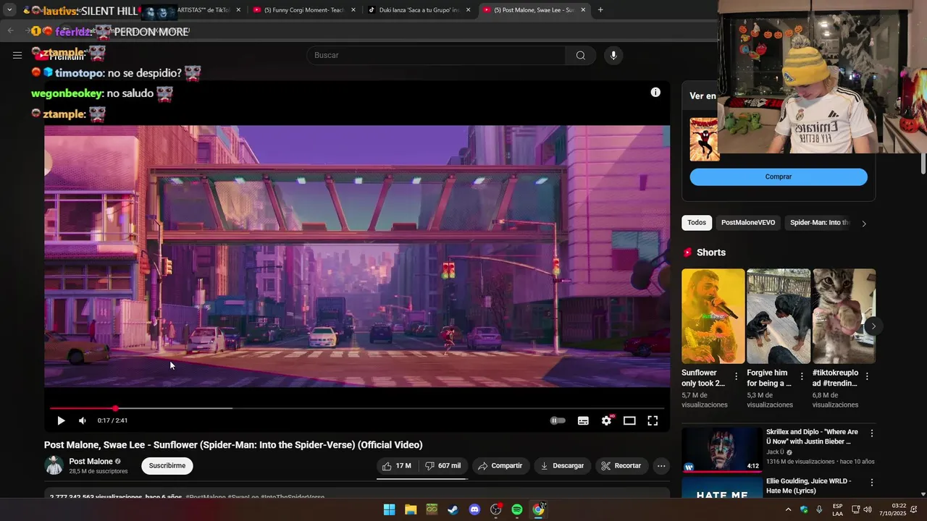Play the Sunflower video
The width and height of the screenshot is (927, 521).
point(61,420)
